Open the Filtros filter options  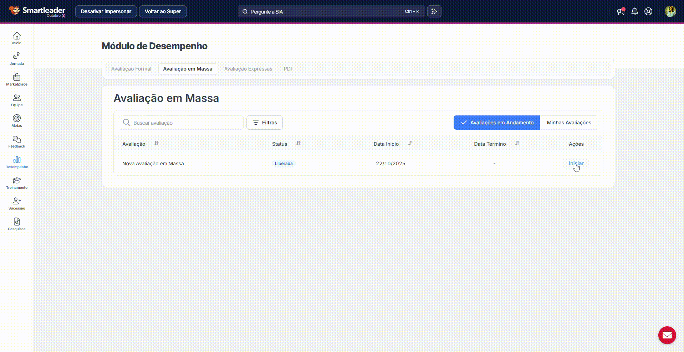(265, 123)
